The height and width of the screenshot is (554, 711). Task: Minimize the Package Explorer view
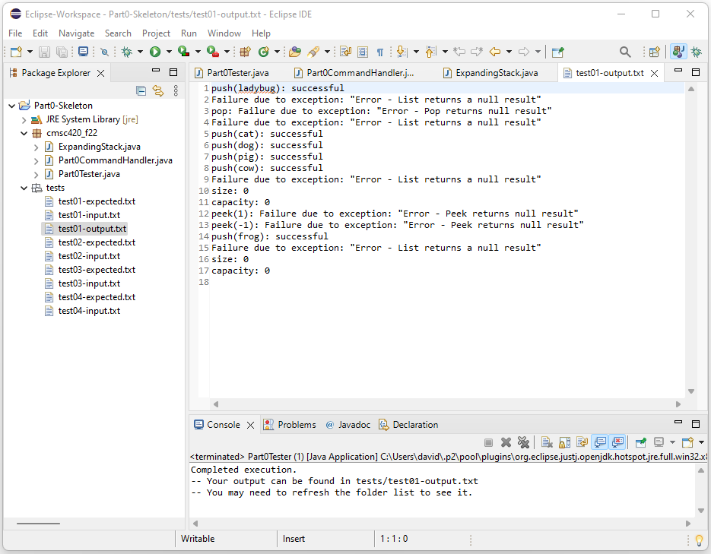pyautogui.click(x=156, y=71)
